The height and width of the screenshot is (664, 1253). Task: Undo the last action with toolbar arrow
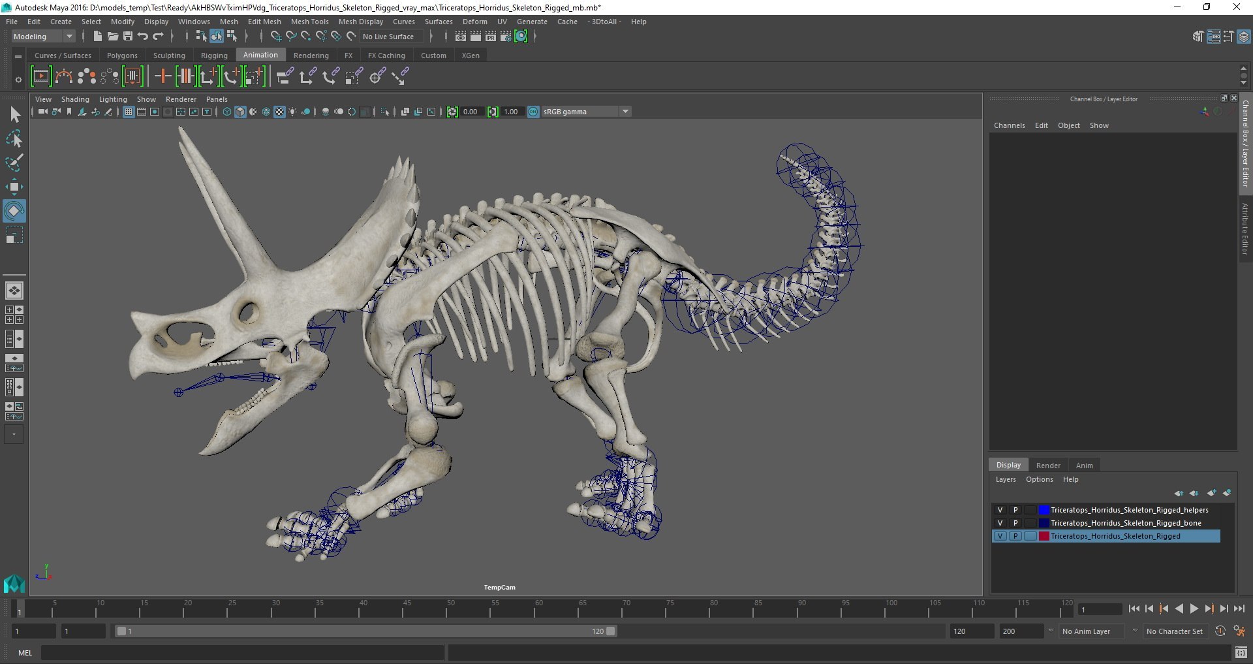click(x=143, y=37)
